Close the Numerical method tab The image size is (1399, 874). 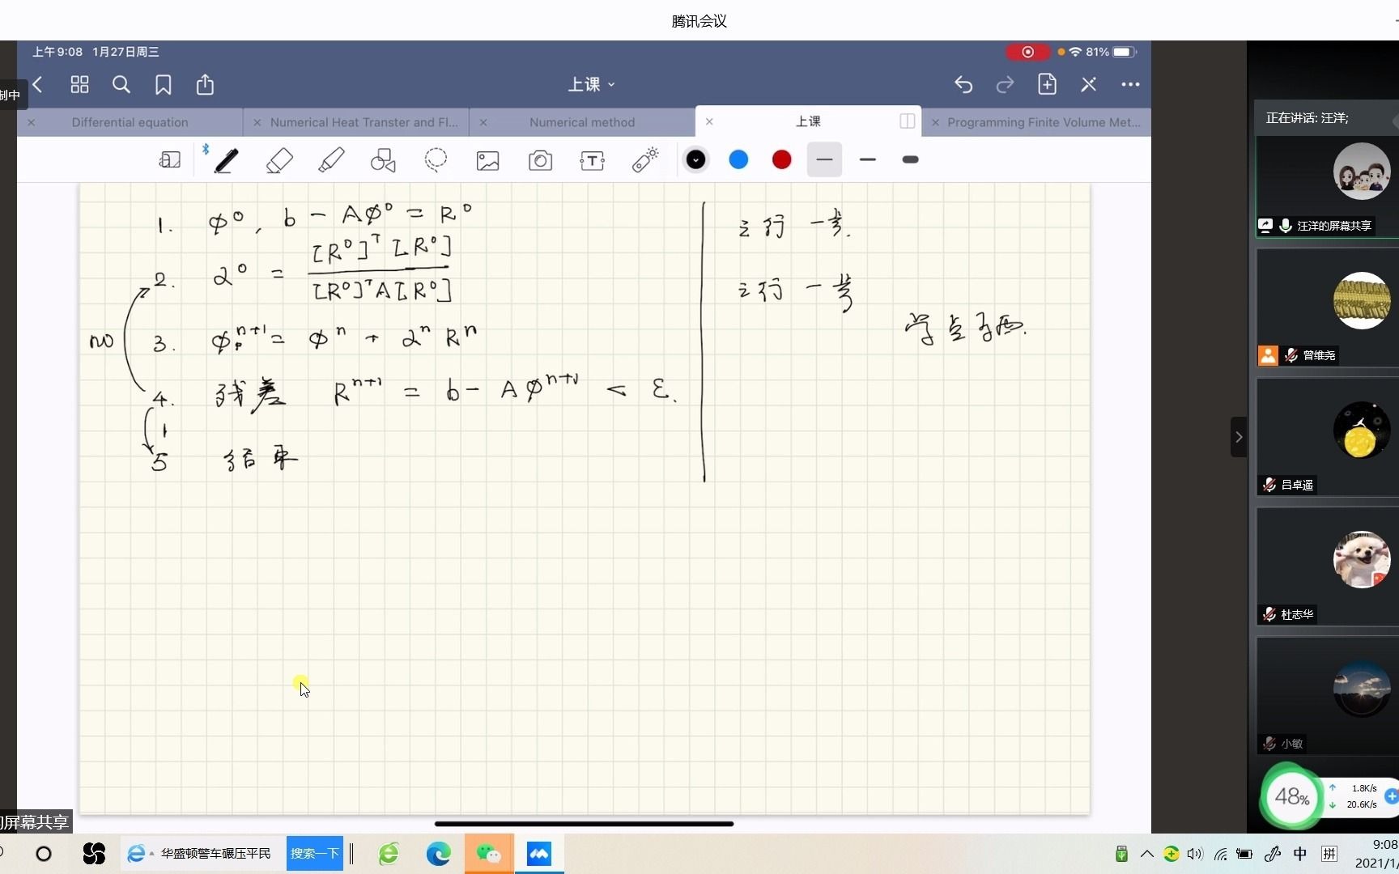click(483, 122)
